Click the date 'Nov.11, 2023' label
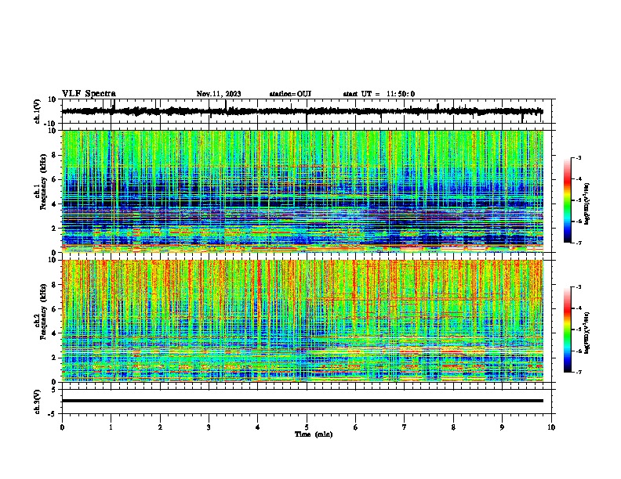Image resolution: width=621 pixels, height=479 pixels. (x=219, y=94)
